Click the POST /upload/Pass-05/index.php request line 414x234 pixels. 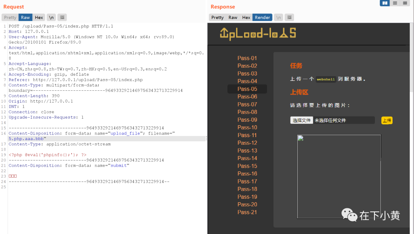pyautogui.click(x=61, y=26)
